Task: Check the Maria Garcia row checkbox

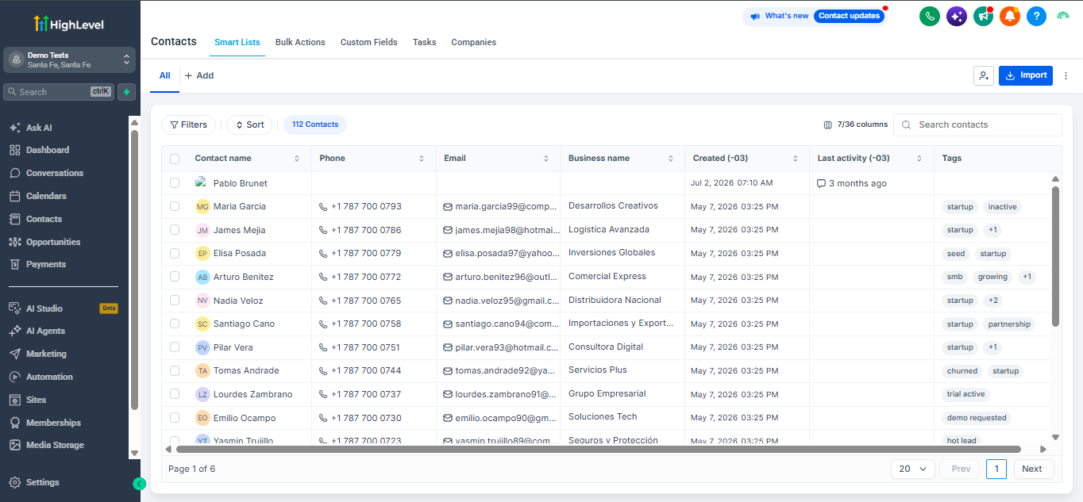Action: click(175, 206)
